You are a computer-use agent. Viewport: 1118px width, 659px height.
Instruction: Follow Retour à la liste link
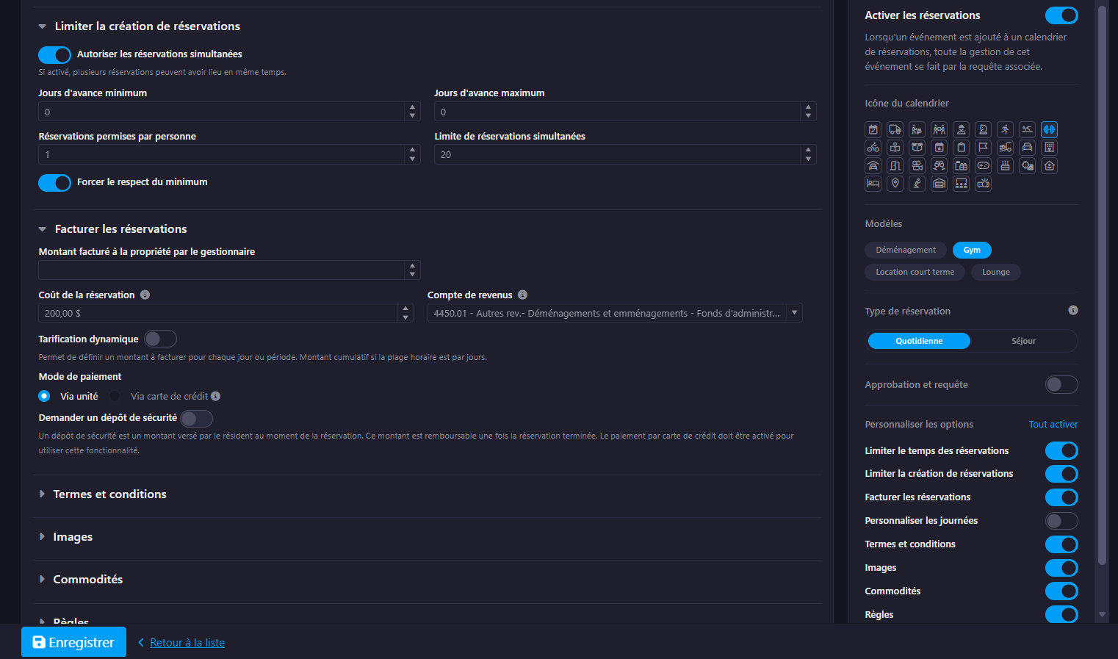187,643
